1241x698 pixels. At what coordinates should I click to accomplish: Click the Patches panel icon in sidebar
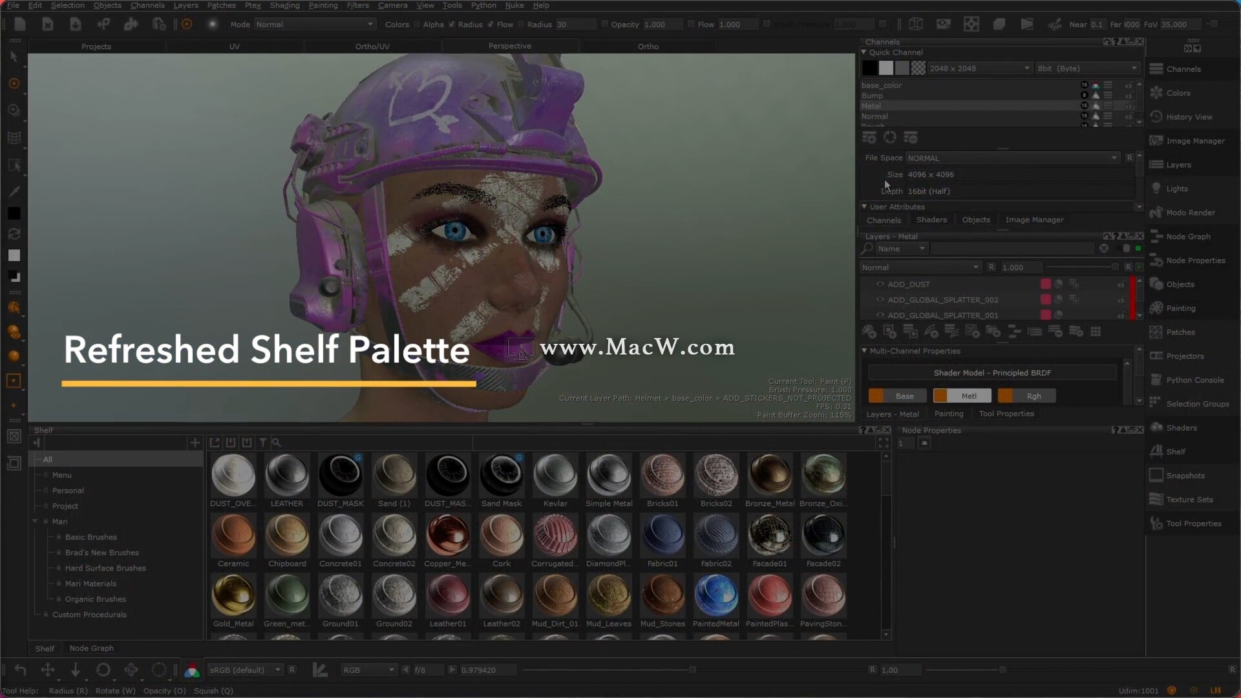click(1156, 332)
